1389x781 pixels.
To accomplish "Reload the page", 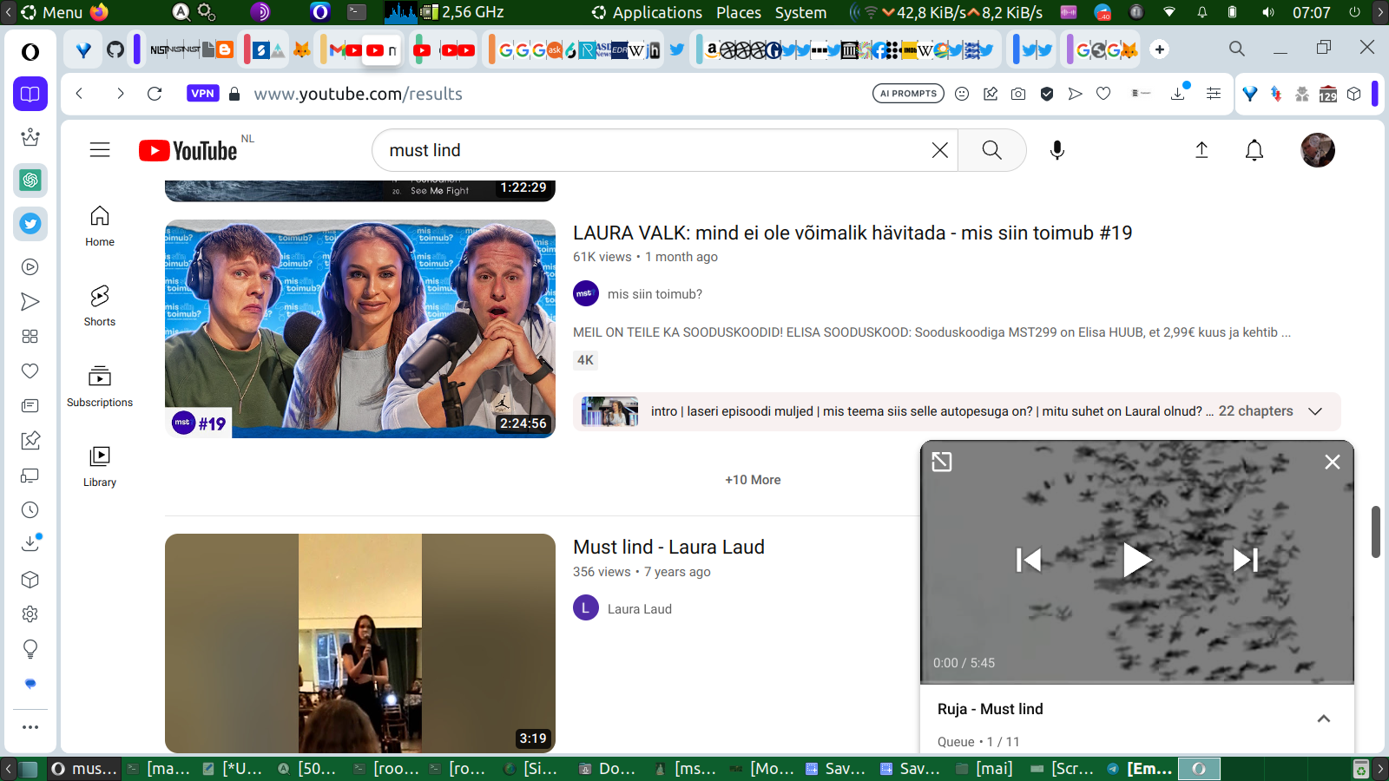I will click(x=155, y=94).
